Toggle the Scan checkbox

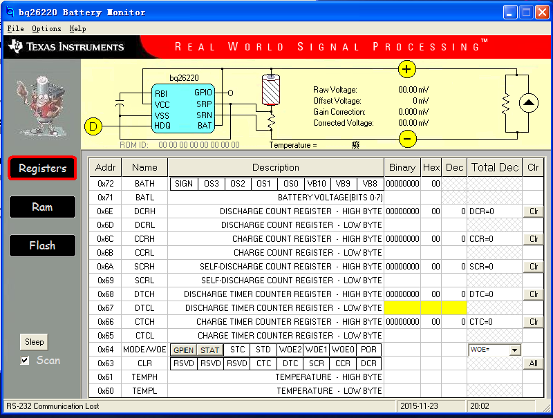25,361
